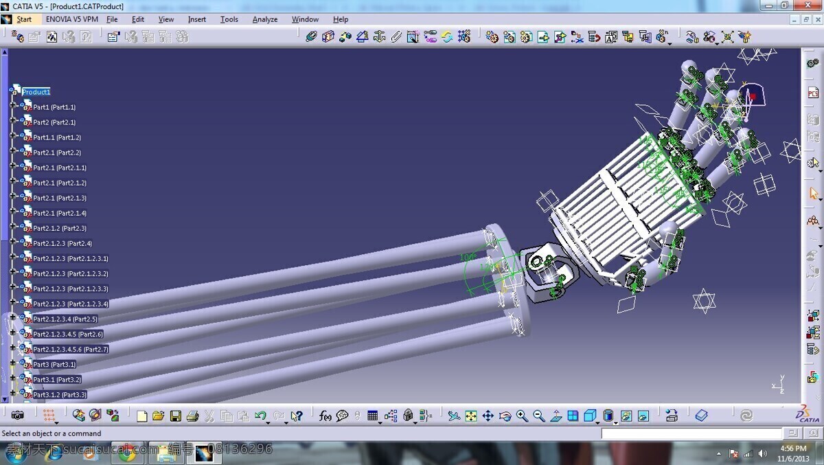Click the Windows Start orb
Viewport: 824px width, 465px height.
[16, 453]
